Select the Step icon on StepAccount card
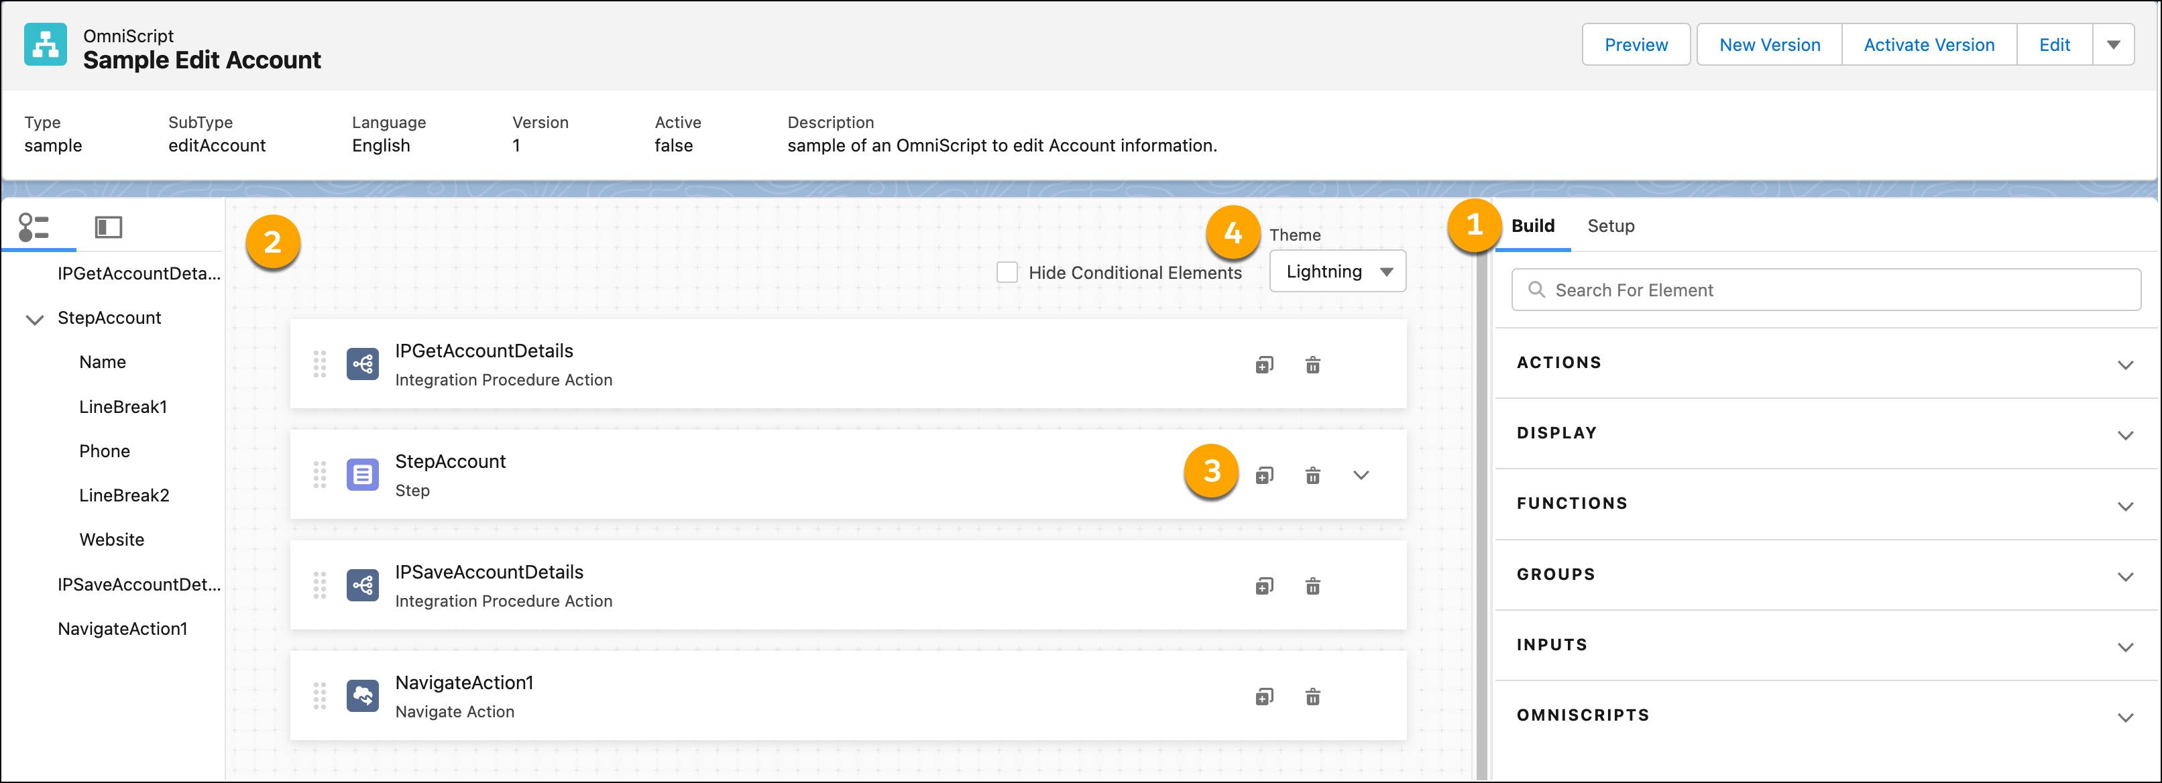 click(x=363, y=474)
